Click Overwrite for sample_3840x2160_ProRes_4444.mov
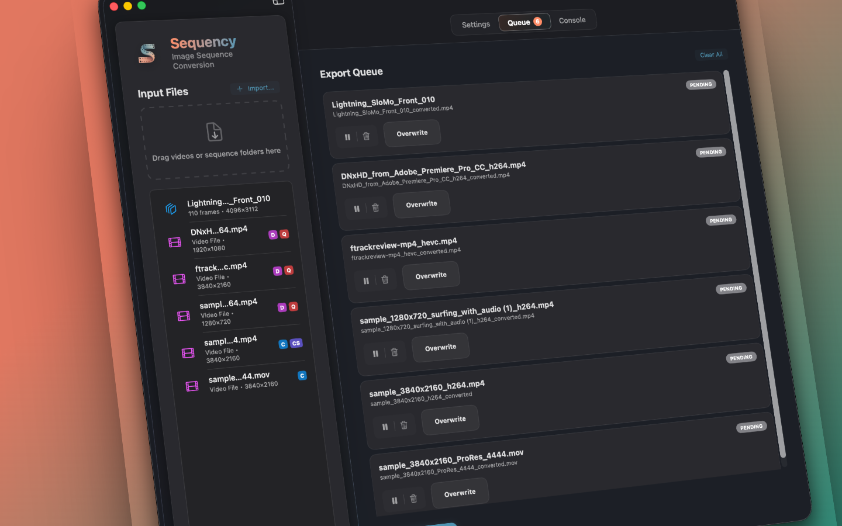Screen dimensions: 842x526 pyautogui.click(x=460, y=493)
